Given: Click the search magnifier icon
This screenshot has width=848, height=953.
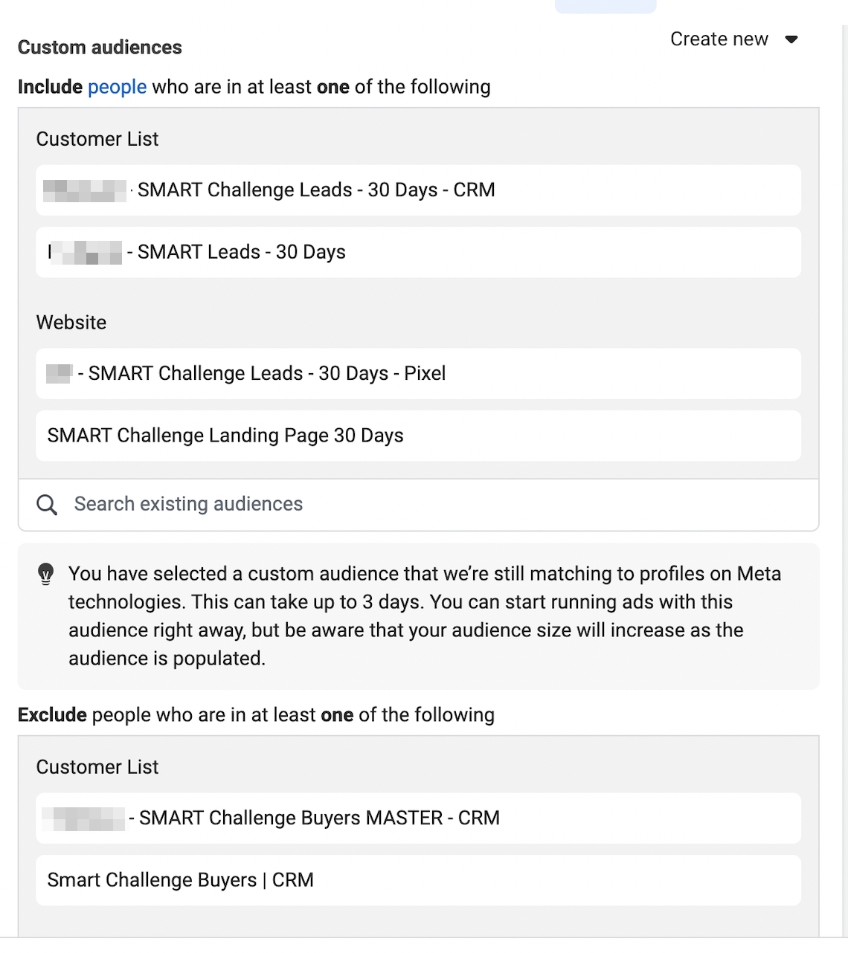Looking at the screenshot, I should (47, 505).
